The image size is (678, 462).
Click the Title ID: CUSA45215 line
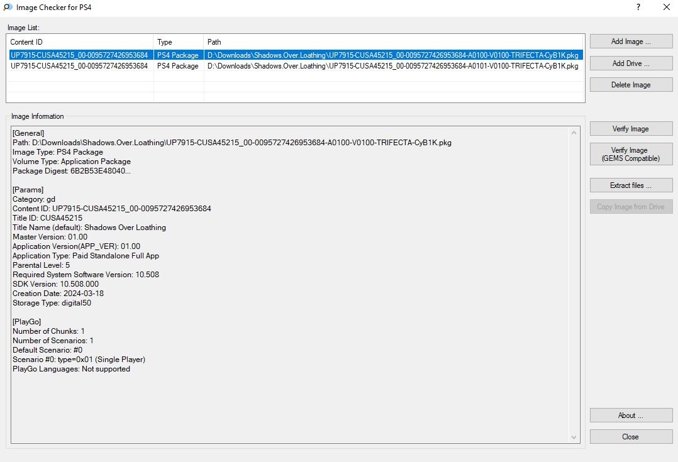click(x=48, y=218)
